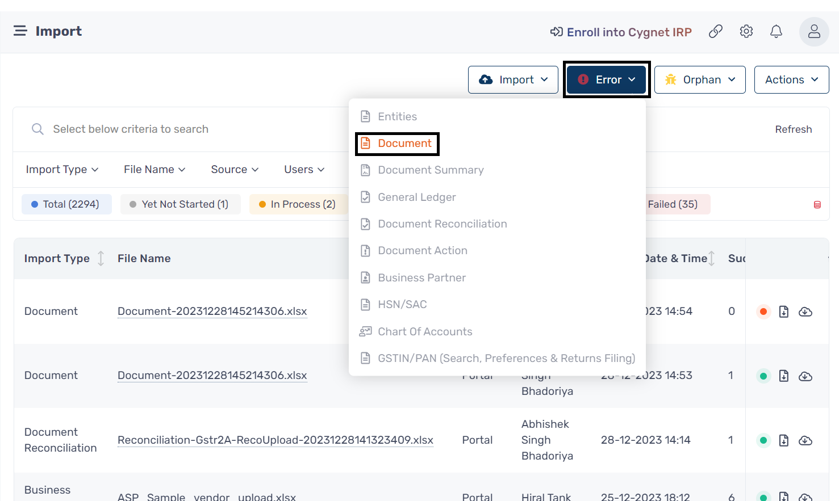Filter by Total (2294) status
The height and width of the screenshot is (501, 839).
(x=66, y=204)
